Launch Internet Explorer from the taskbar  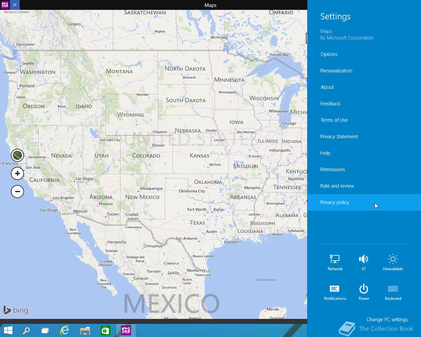click(x=65, y=330)
